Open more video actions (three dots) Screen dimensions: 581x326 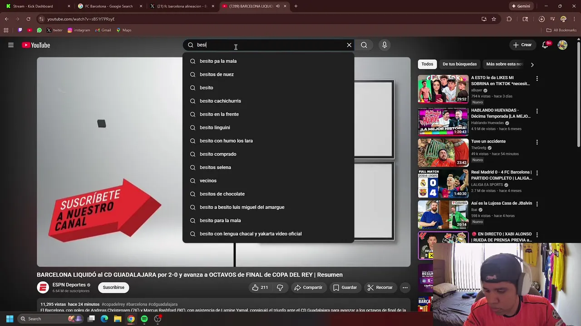pos(405,288)
